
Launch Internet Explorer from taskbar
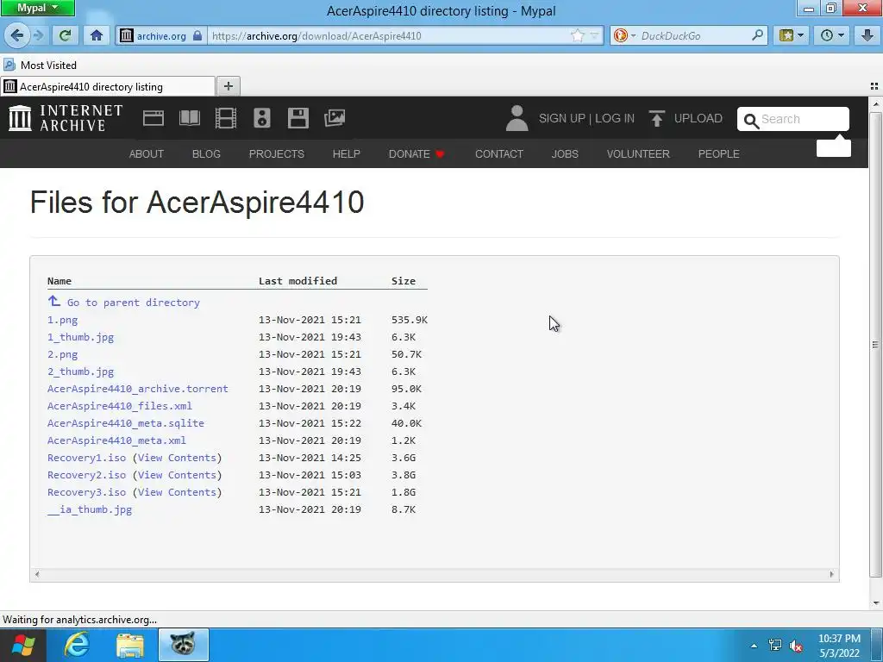77,645
